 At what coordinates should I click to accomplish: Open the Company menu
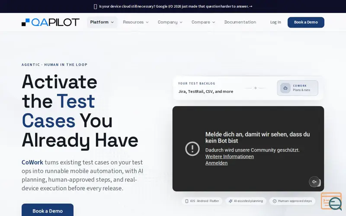coord(170,22)
